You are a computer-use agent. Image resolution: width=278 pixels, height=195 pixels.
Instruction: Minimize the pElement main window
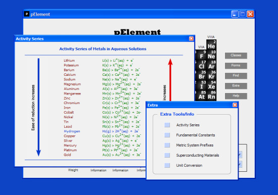(x=235, y=14)
